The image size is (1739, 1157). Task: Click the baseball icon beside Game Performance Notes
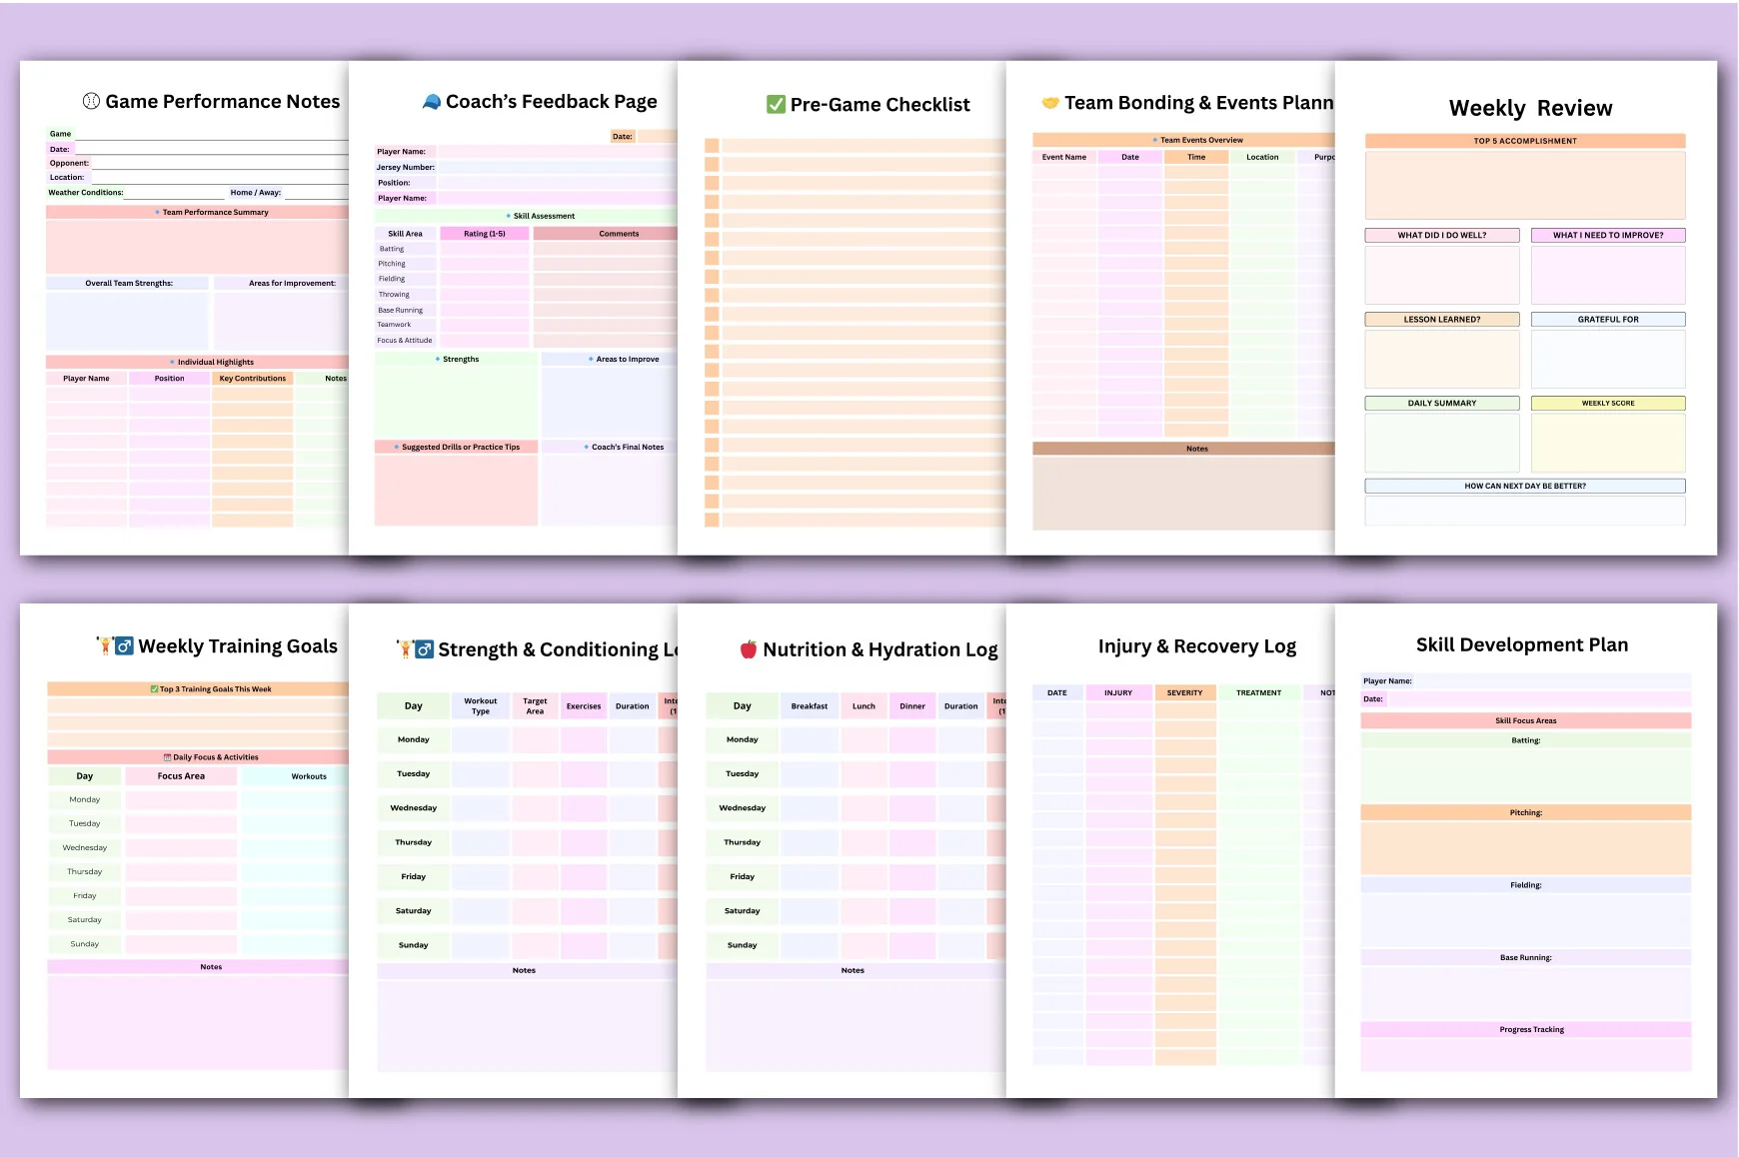point(91,101)
